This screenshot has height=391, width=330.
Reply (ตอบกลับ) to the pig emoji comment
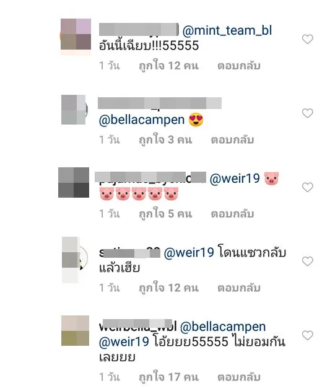232,214
